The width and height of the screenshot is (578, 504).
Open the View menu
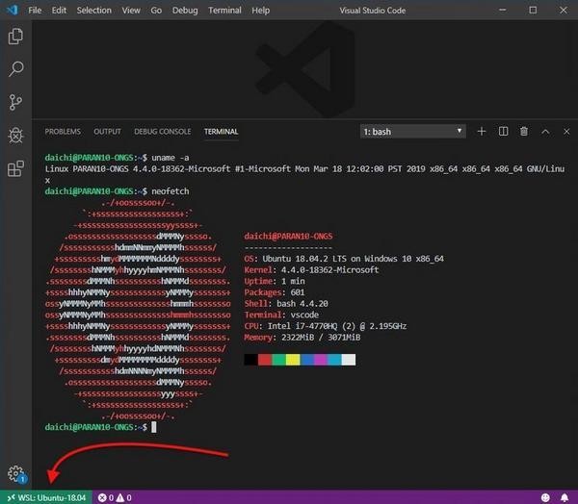[x=131, y=11]
